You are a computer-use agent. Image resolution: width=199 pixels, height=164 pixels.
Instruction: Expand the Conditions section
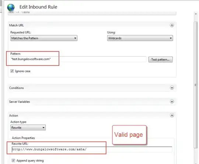(172, 88)
